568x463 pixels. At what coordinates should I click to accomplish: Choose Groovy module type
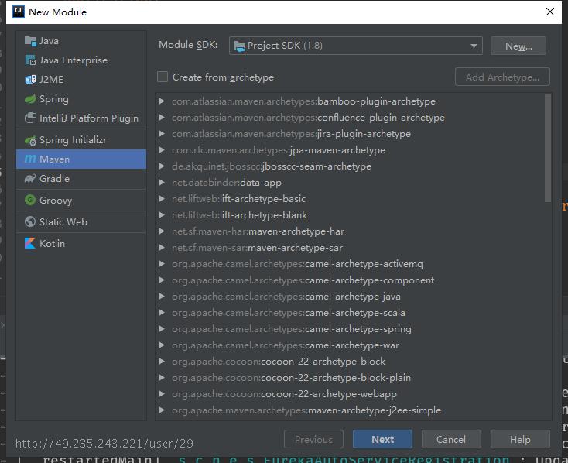(x=81, y=200)
